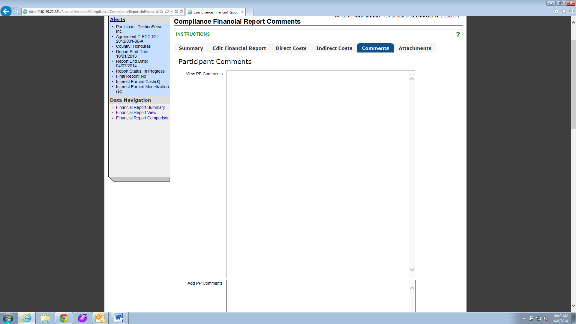The height and width of the screenshot is (324, 576).
Task: Open the Outlook taskbar icon
Action: click(x=100, y=318)
